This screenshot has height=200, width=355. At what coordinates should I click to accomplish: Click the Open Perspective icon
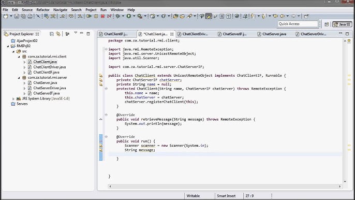[327, 24]
